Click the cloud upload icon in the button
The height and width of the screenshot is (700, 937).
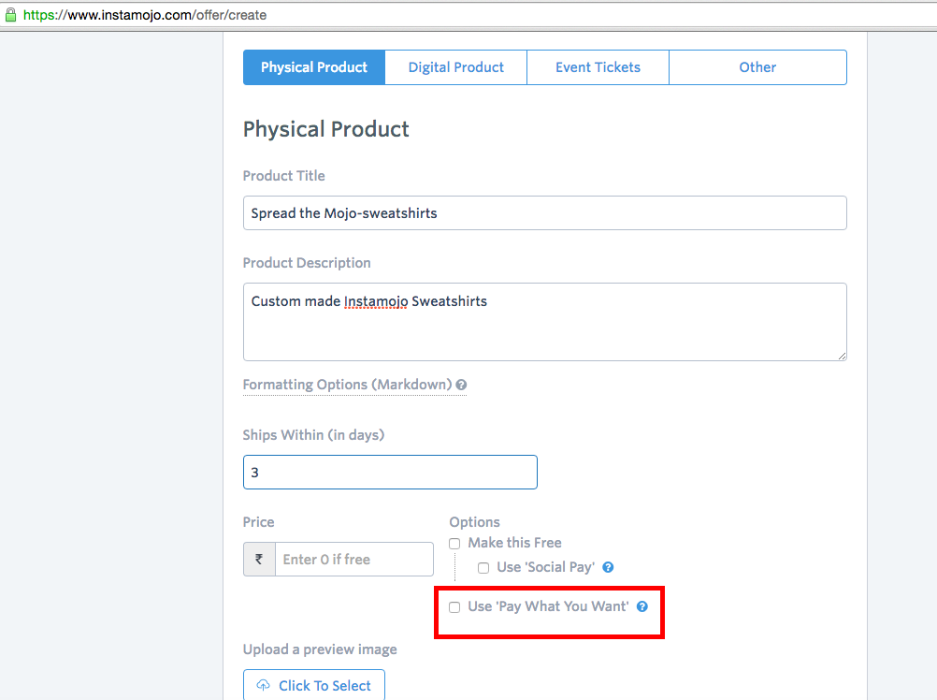point(263,686)
